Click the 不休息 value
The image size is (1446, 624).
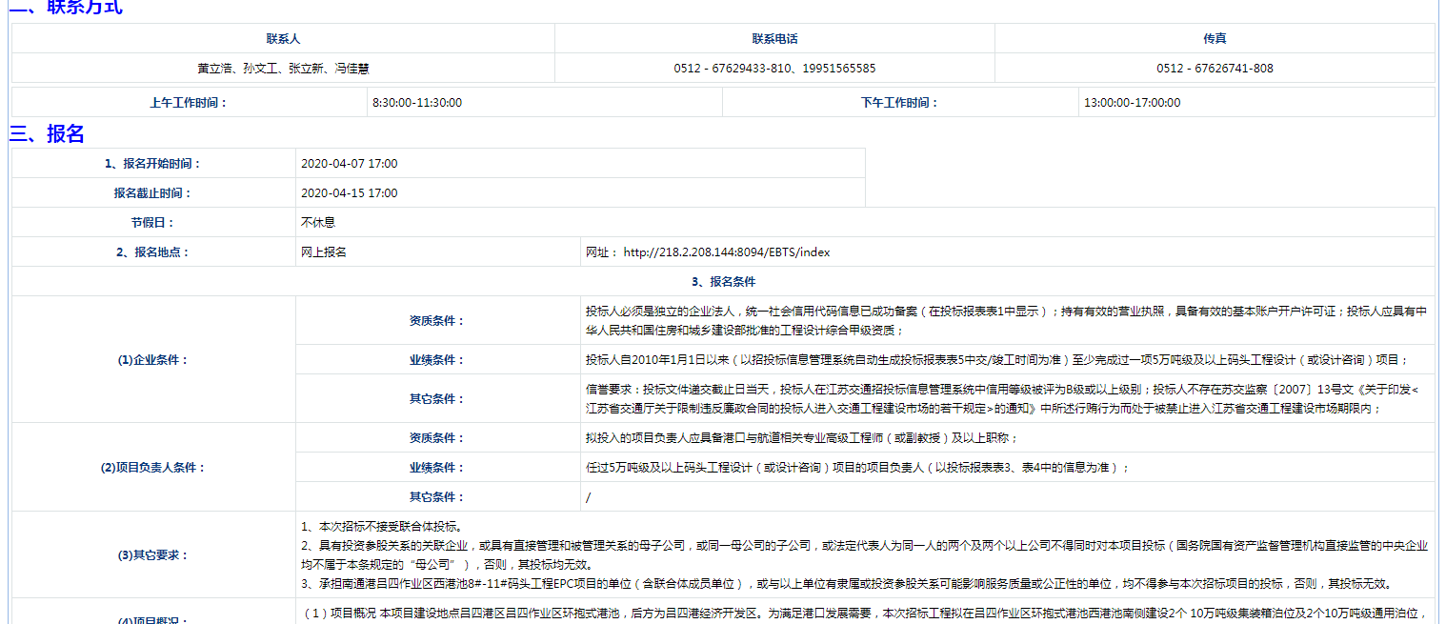318,223
